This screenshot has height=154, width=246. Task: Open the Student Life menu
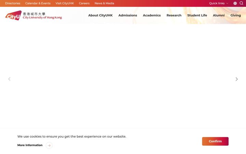click(x=197, y=15)
